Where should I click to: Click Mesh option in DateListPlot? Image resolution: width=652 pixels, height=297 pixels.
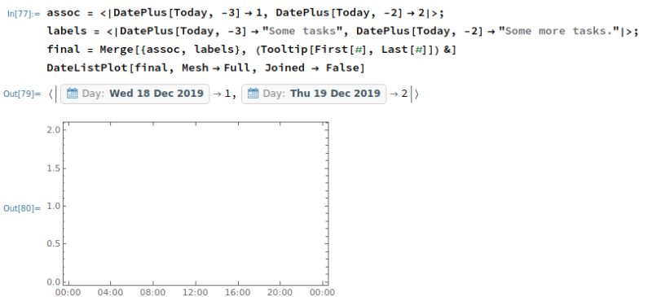(x=195, y=68)
